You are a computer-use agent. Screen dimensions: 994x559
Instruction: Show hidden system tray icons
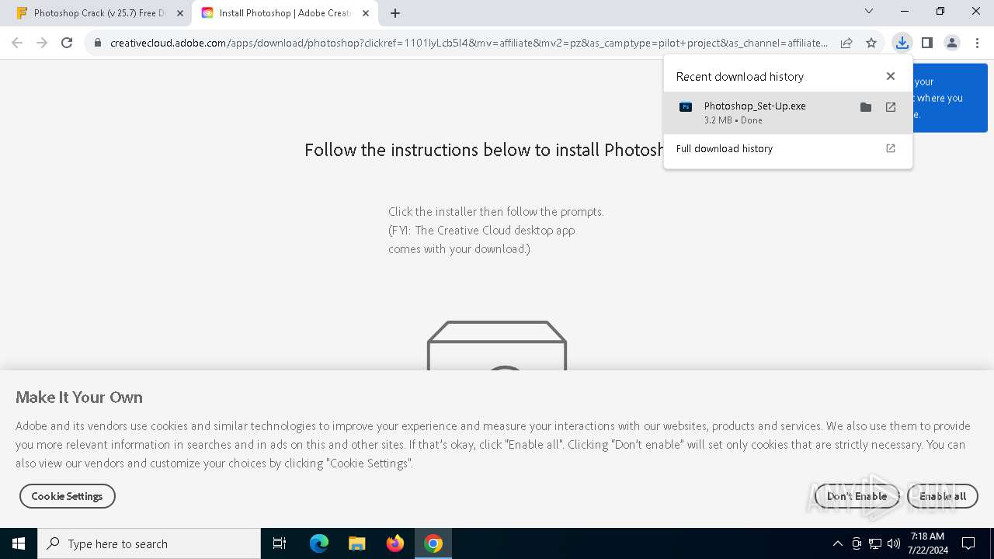point(837,543)
